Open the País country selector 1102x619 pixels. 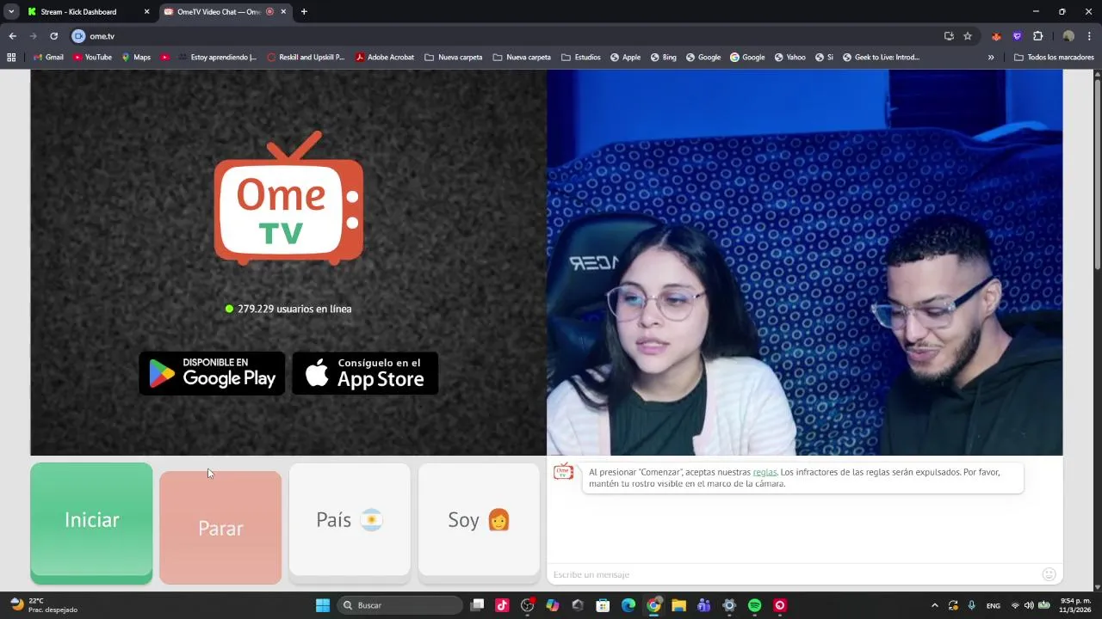click(x=350, y=520)
